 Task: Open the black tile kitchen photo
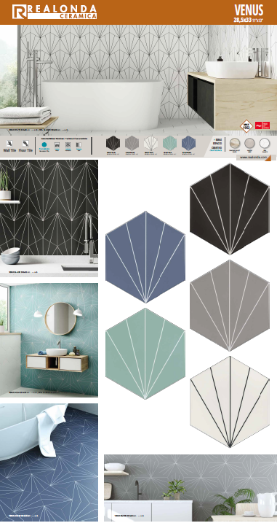pyautogui.click(x=49, y=218)
